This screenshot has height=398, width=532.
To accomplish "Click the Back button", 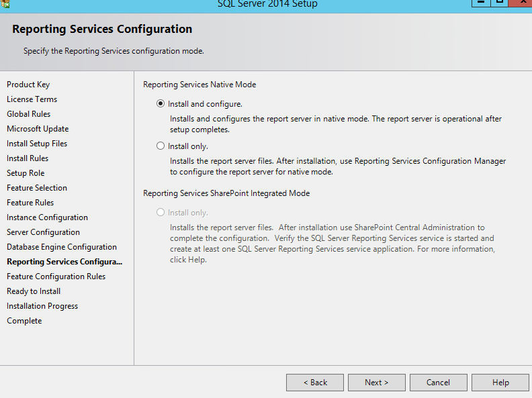I will pos(315,383).
